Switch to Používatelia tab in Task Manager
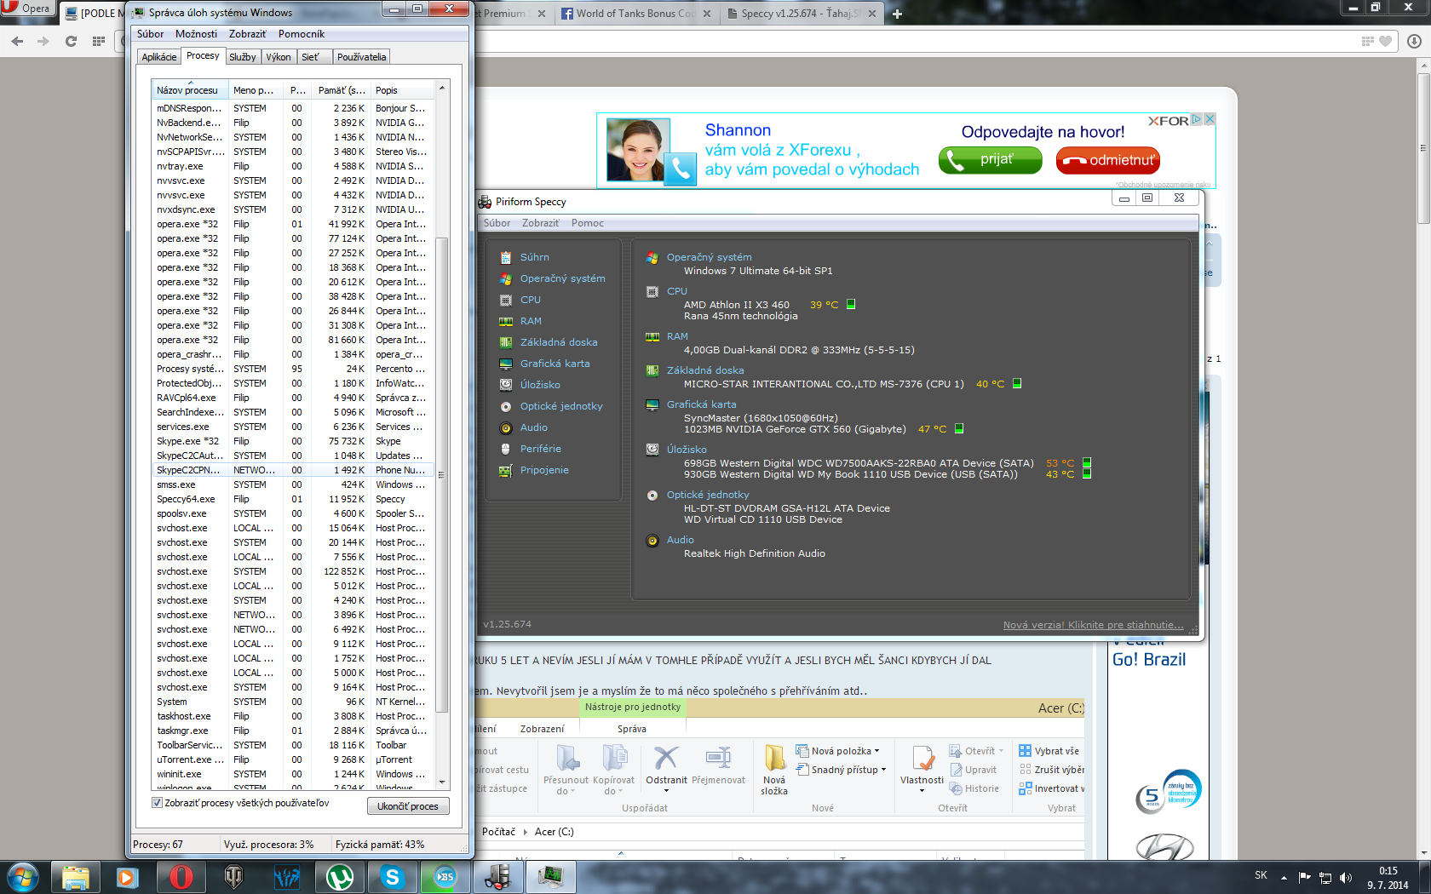This screenshot has height=894, width=1431. coord(361,57)
